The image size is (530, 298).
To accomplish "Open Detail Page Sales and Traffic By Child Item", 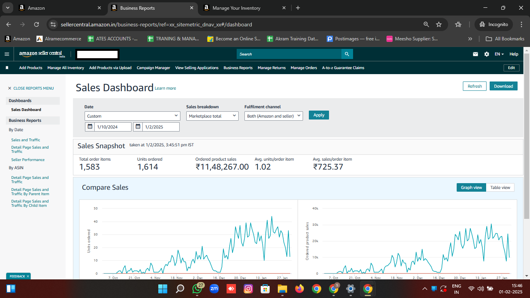I will [30, 203].
